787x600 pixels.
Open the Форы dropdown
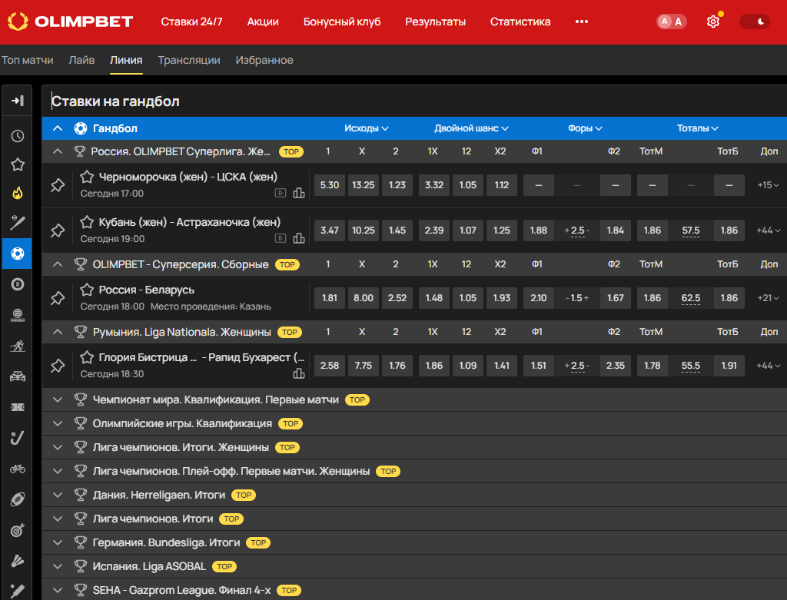pos(585,128)
